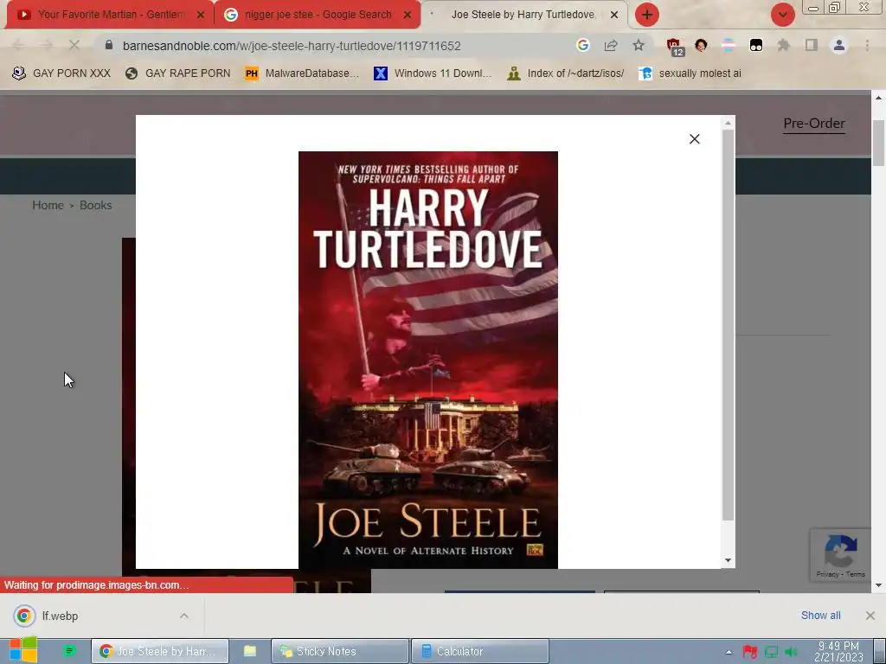Screen dimensions: 886x664
Task: Open the MalwareDatabase bookmark
Action: pos(302,73)
